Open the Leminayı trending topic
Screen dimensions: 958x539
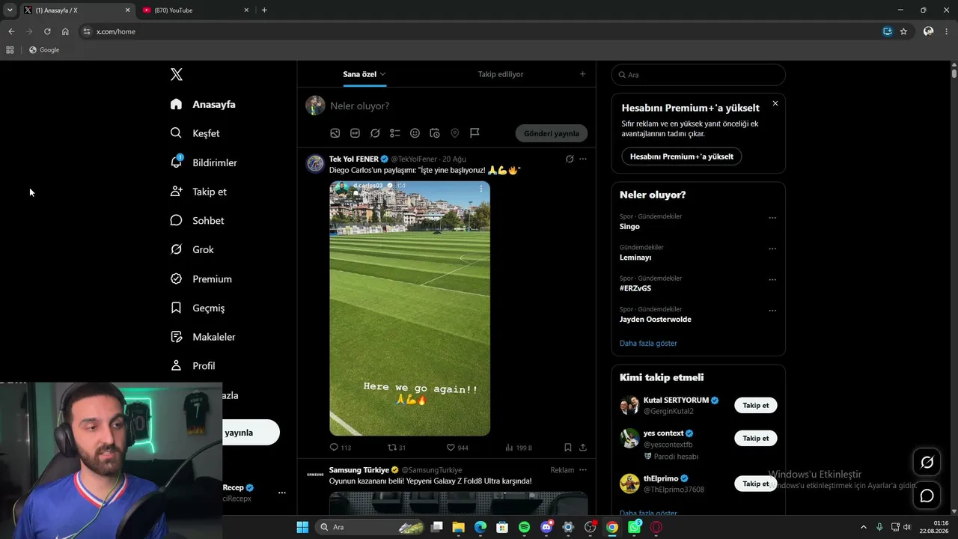click(x=635, y=258)
